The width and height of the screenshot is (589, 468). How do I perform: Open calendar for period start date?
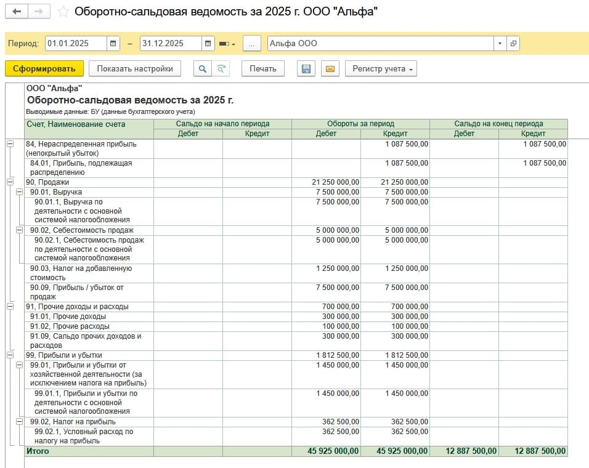(113, 44)
